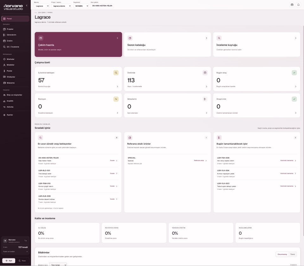Click the Malzeme icon in the sidebar
304x266 pixels.
coord(4,83)
